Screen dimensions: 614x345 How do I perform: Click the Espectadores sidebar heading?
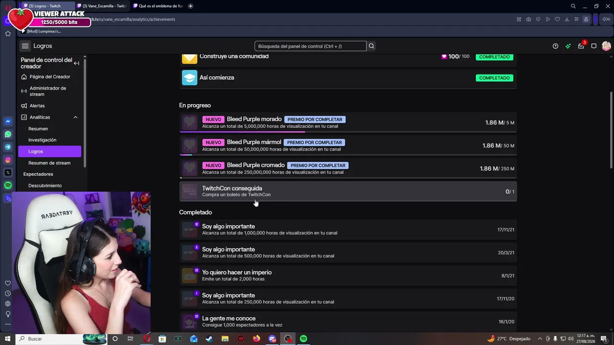[38, 174]
